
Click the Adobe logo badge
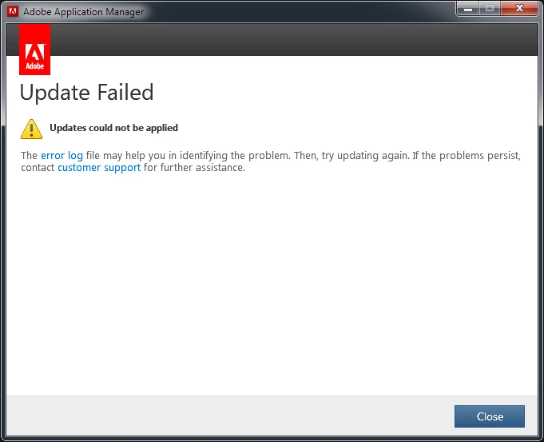[x=34, y=50]
